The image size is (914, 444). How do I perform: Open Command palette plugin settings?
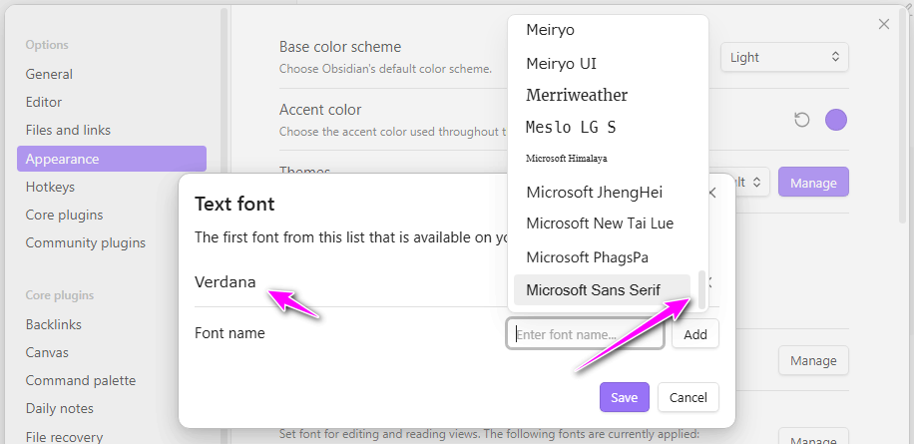80,380
